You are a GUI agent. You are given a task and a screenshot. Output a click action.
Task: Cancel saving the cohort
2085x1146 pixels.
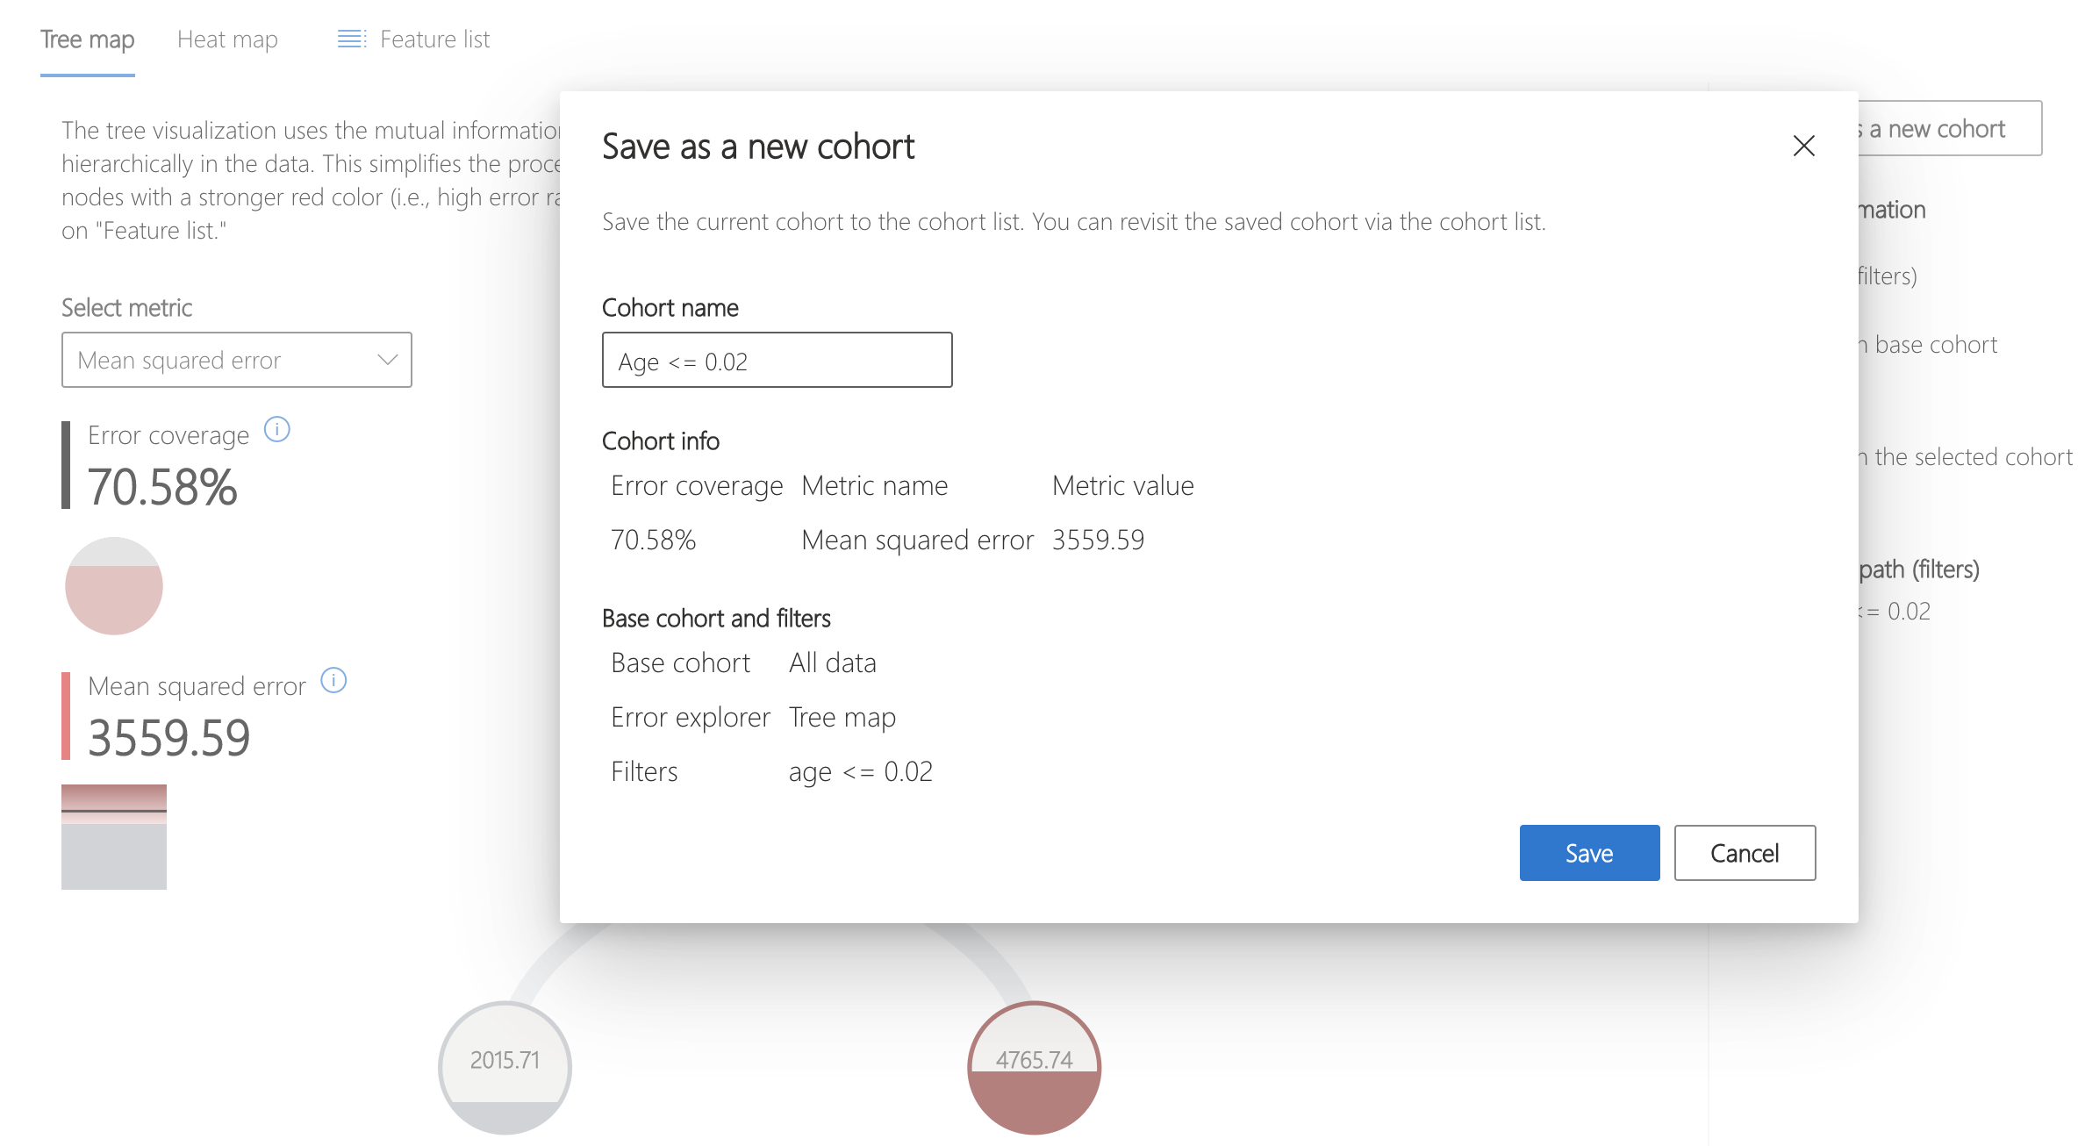point(1745,853)
